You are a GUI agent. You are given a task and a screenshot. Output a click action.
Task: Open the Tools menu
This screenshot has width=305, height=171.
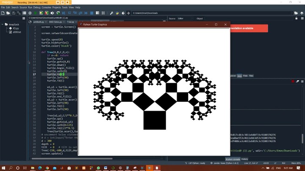(64, 7)
